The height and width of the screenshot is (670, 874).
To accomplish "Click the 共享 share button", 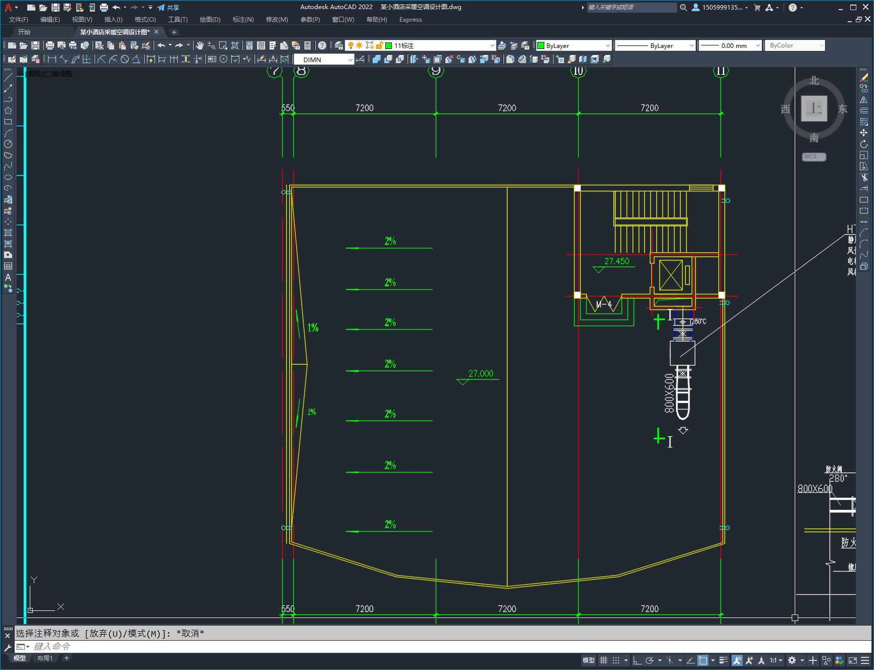I will coord(169,8).
